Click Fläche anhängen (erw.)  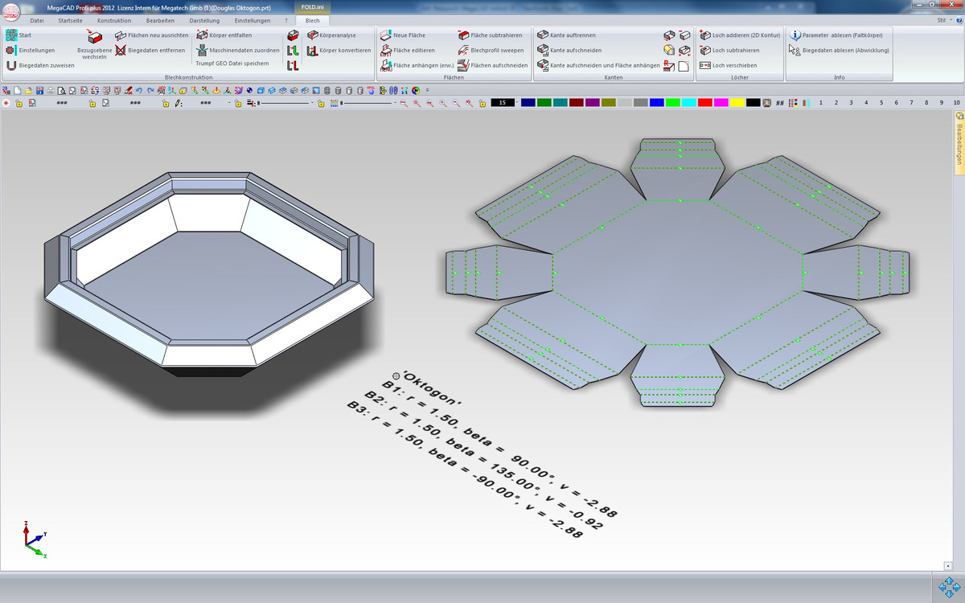tap(417, 65)
